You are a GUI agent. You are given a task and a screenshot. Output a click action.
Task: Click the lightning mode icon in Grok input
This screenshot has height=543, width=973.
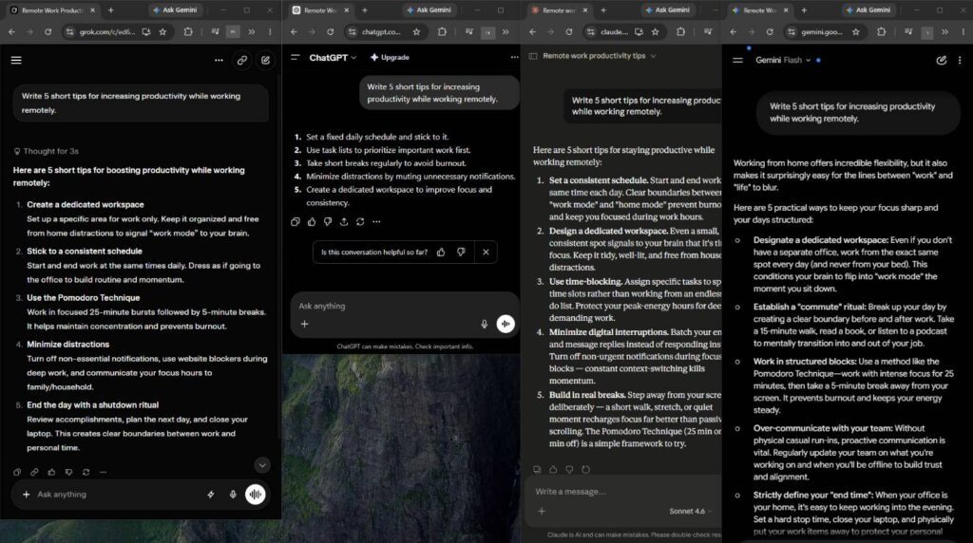(211, 495)
